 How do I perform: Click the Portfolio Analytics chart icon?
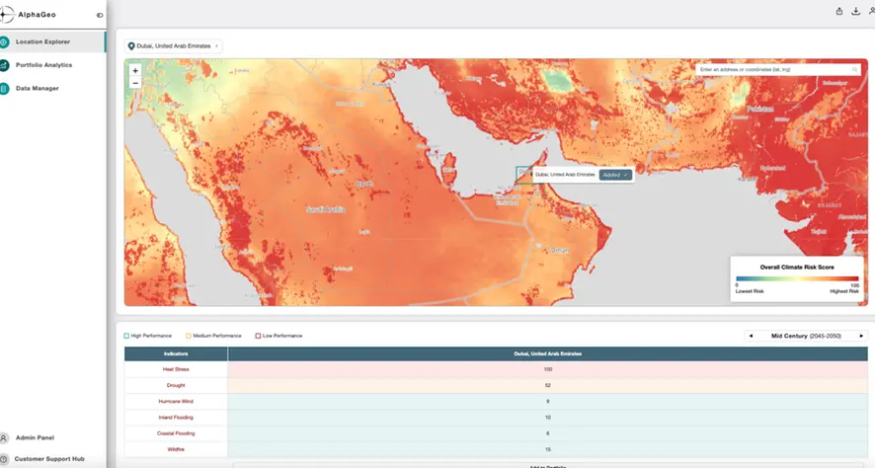tap(4, 65)
